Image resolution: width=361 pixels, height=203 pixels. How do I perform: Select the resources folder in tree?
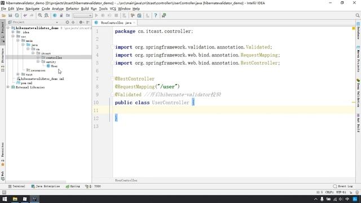(x=36, y=70)
